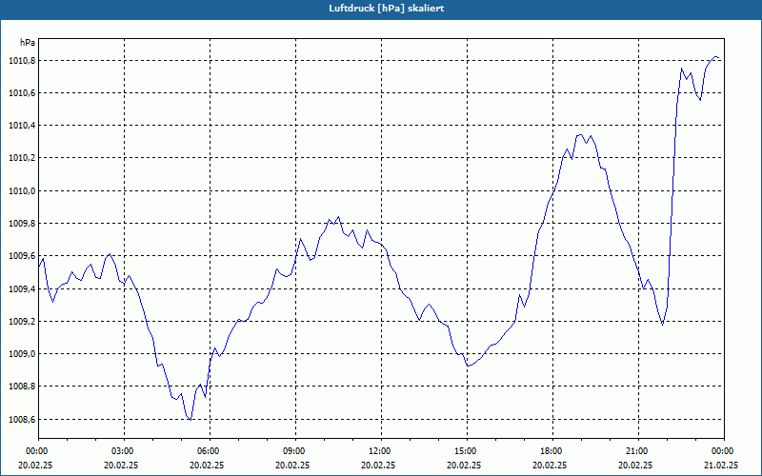Viewport: 762px width, 476px height.
Task: Click the 12:00 time label
Action: click(381, 451)
